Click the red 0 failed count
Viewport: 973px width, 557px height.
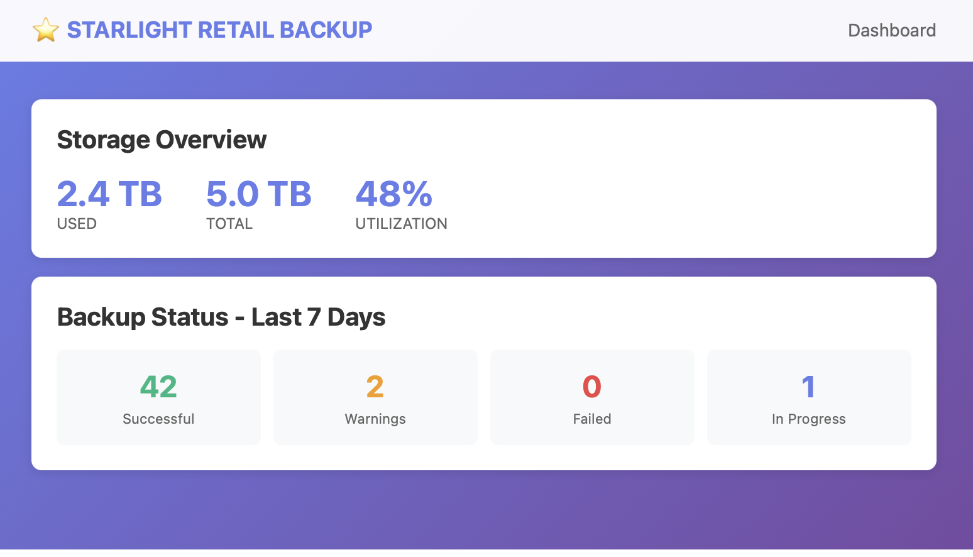[592, 387]
